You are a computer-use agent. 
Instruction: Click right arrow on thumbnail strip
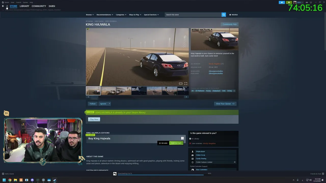(186, 97)
